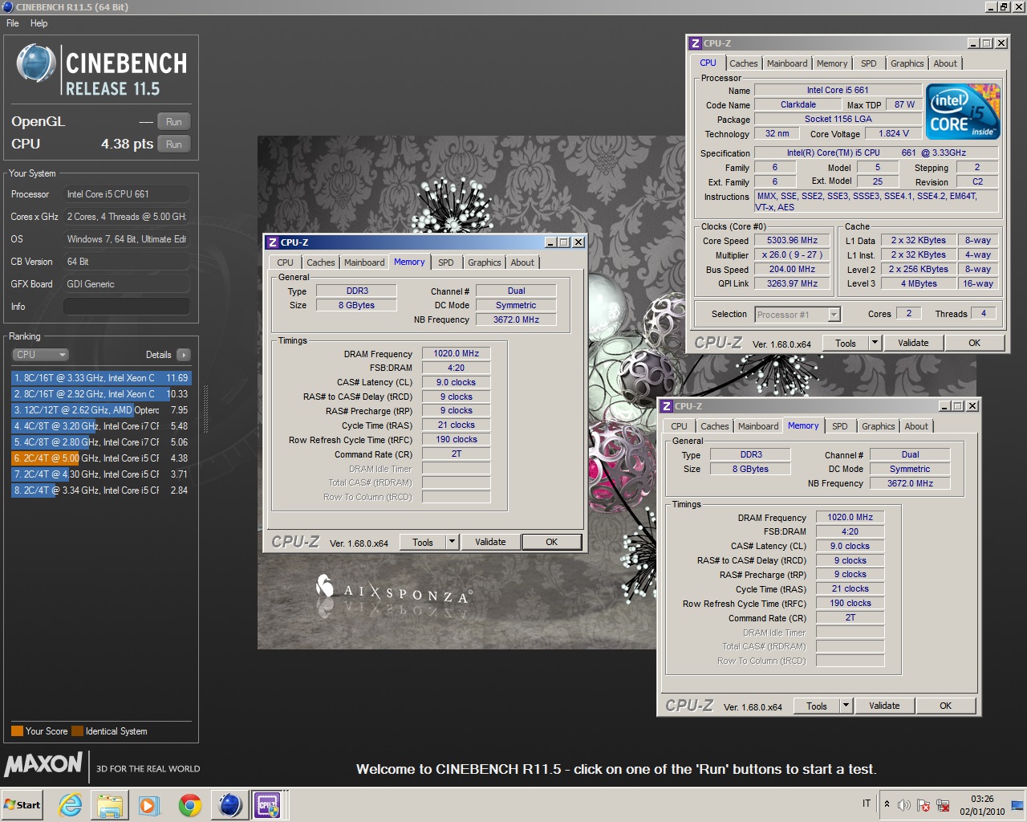Click OK in middle CPU-Z window

(x=551, y=543)
